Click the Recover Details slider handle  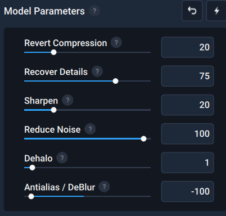[116, 81]
